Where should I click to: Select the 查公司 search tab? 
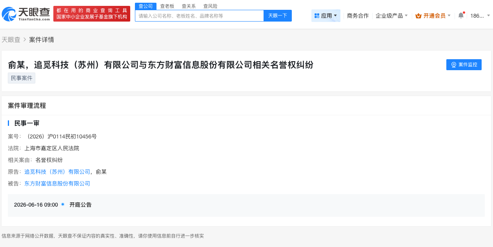point(145,6)
